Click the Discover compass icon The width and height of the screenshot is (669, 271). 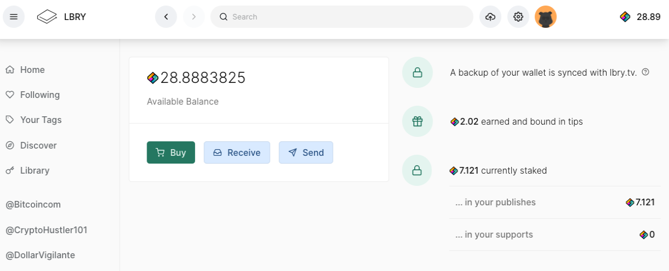[9, 145]
